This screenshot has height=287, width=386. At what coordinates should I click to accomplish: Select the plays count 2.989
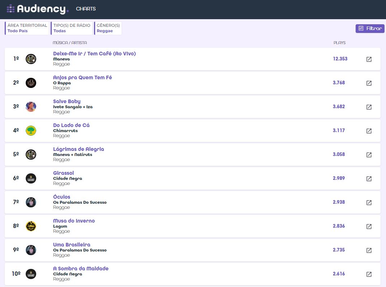tap(339, 178)
